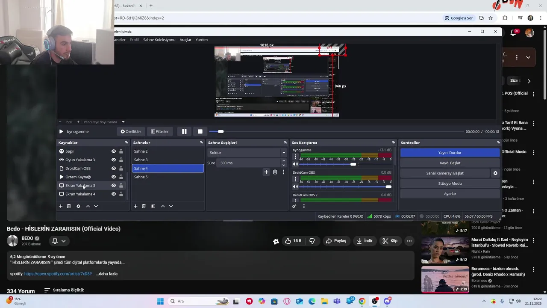Select Sahne 2 in scene list
This screenshot has width=547, height=308.
168,151
